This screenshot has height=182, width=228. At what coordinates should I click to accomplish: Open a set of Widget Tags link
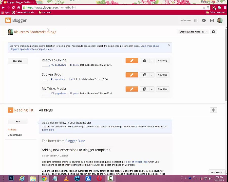137,162
